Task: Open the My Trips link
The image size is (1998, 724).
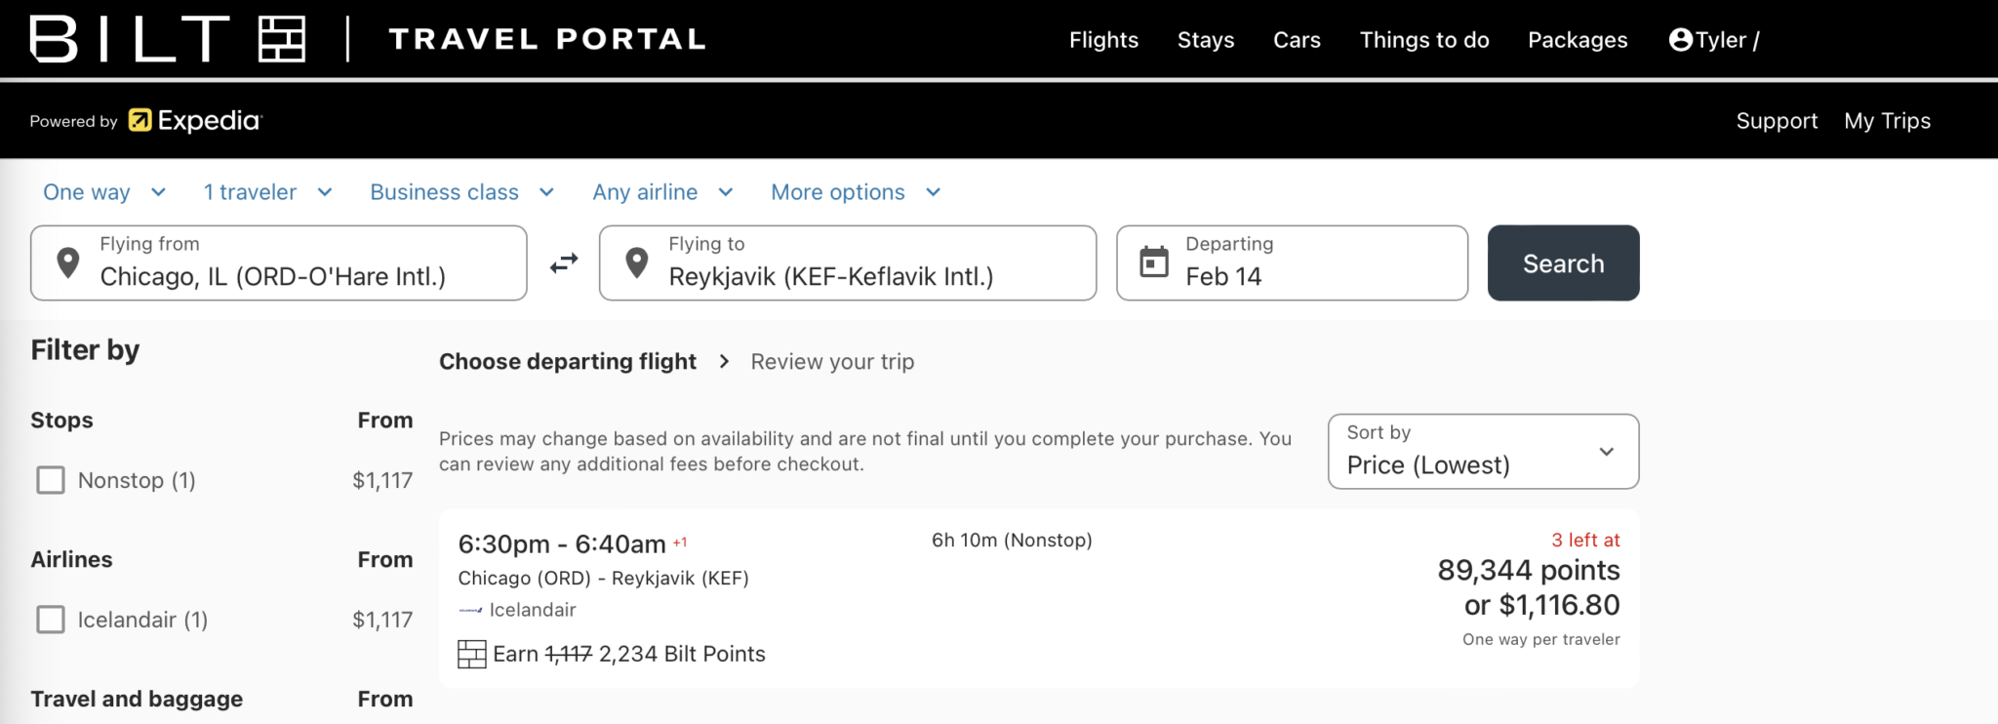Action: coord(1887,121)
